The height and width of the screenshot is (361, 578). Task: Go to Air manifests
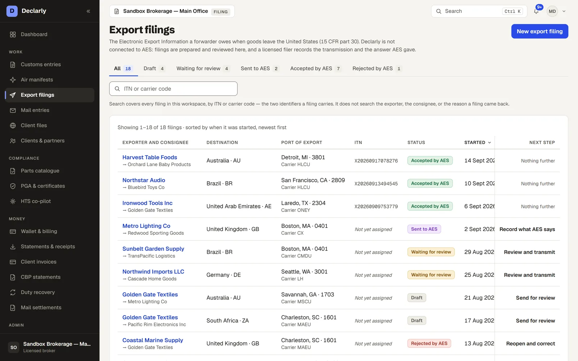point(50,80)
